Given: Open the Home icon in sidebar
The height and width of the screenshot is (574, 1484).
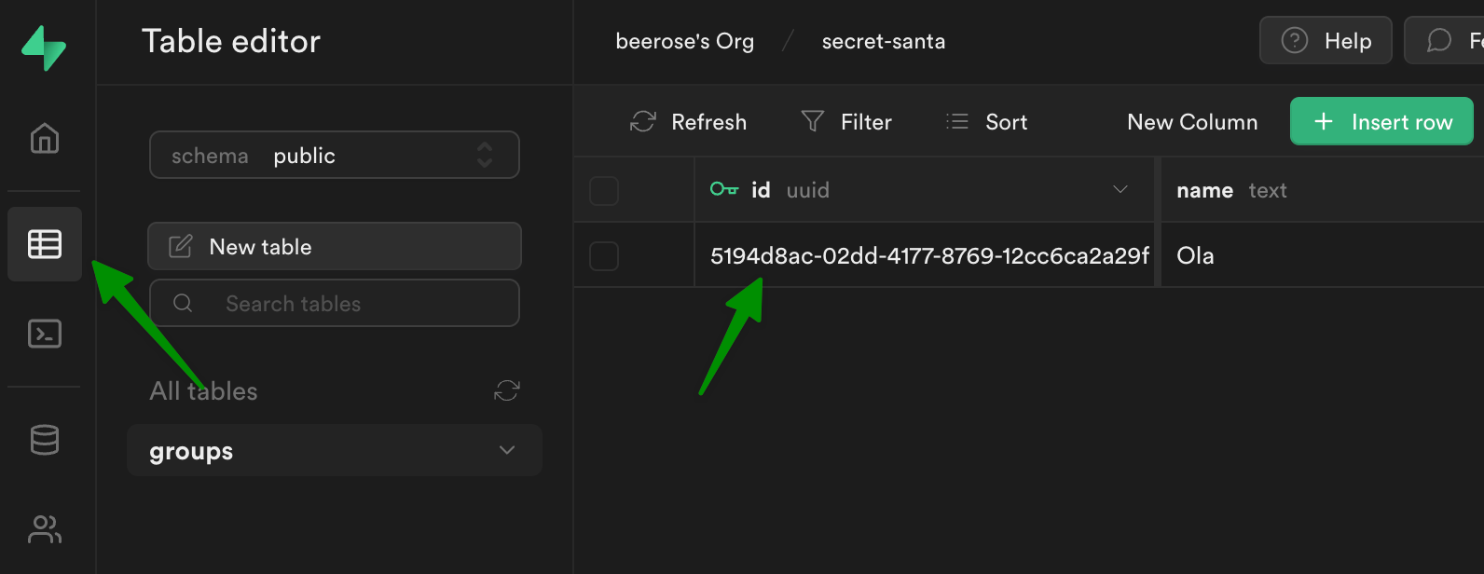Looking at the screenshot, I should click(x=45, y=139).
